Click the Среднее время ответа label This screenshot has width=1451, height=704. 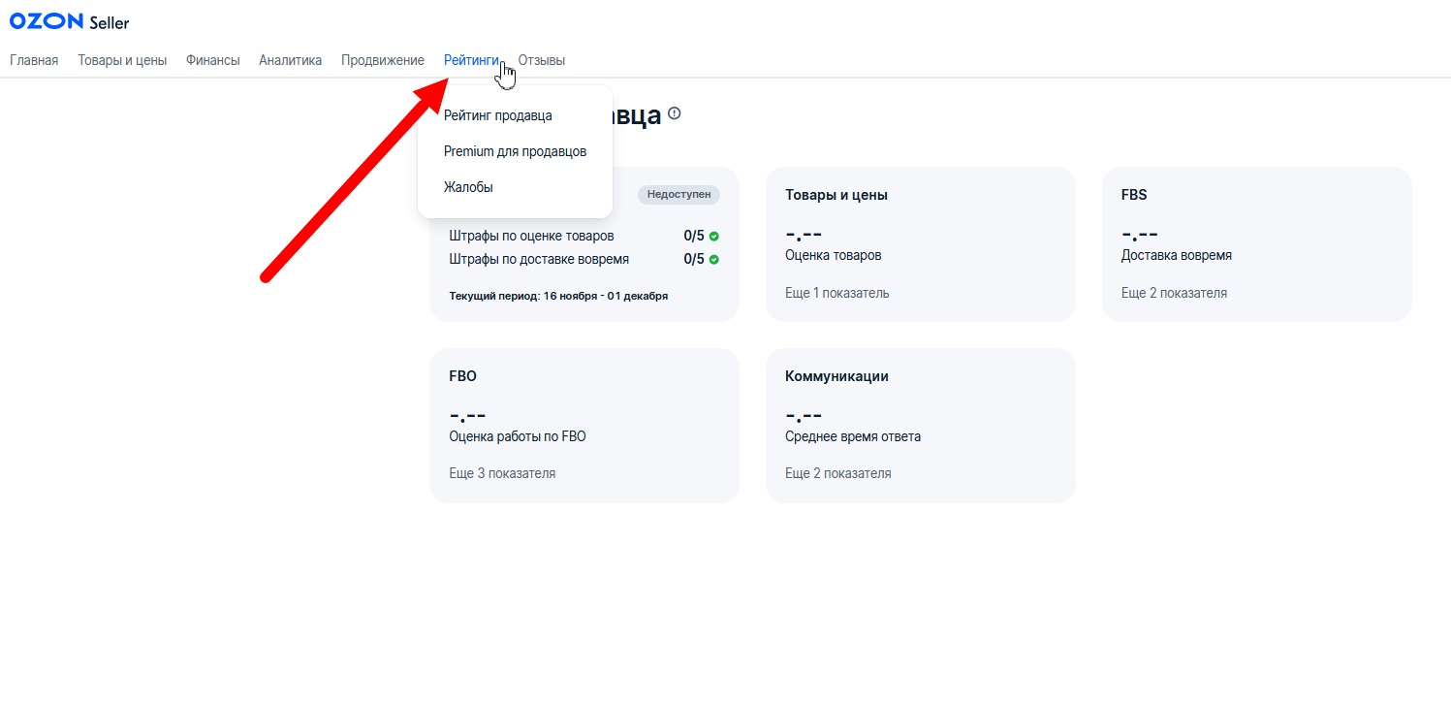[853, 436]
